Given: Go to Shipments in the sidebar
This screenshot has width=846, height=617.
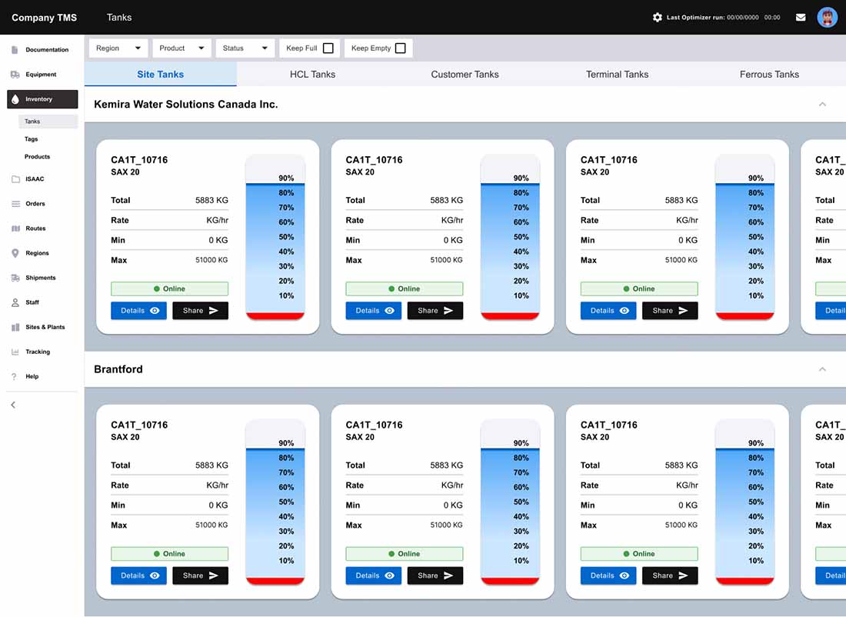Looking at the screenshot, I should [x=42, y=278].
